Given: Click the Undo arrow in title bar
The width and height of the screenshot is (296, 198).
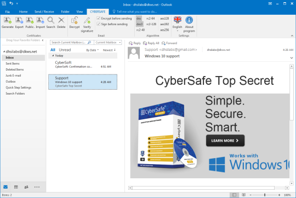Looking at the screenshot, I should point(11,3).
